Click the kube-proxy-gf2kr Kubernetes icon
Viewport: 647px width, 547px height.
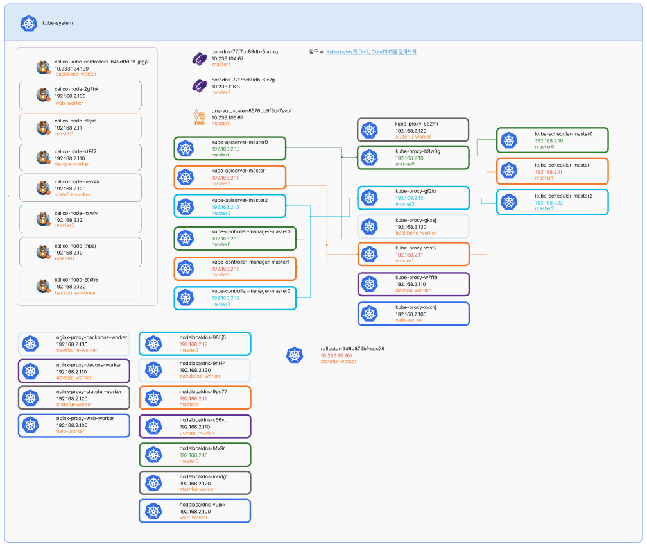click(x=369, y=198)
